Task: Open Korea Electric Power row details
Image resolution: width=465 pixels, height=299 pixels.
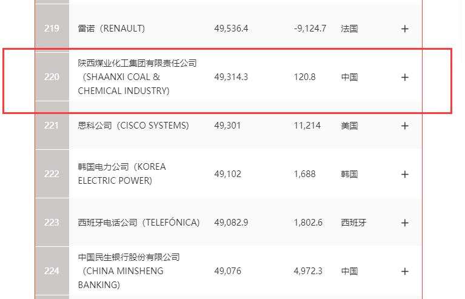Action: 405,174
